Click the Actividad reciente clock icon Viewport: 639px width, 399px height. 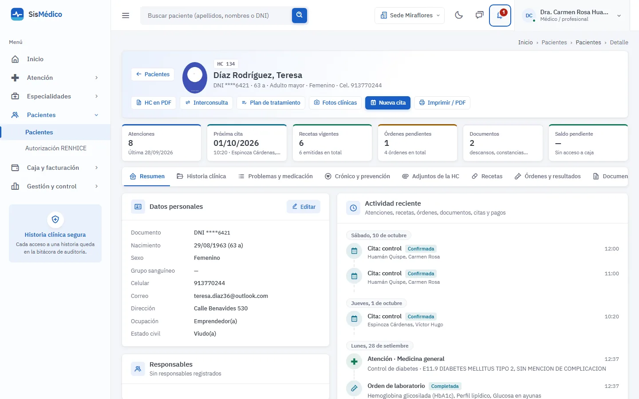353,208
